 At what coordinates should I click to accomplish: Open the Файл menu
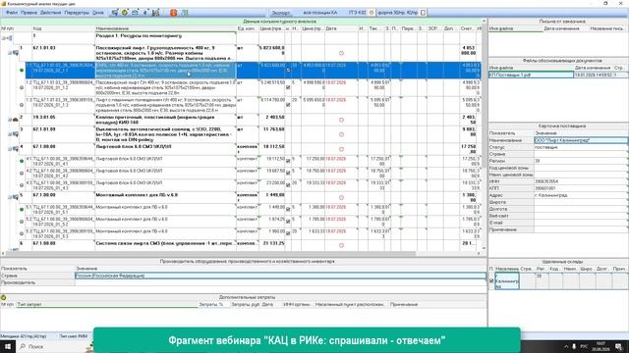[12, 13]
